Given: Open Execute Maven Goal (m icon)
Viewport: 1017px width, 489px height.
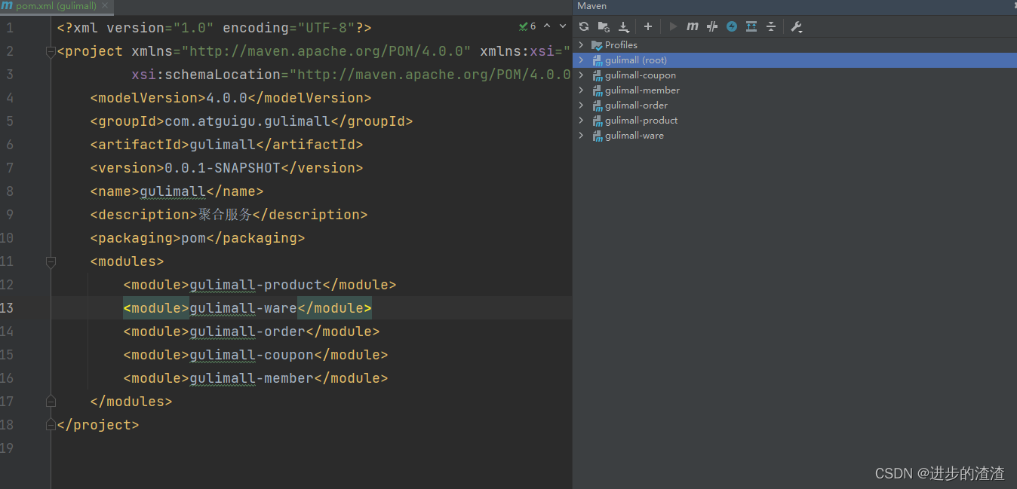Looking at the screenshot, I should (x=693, y=26).
